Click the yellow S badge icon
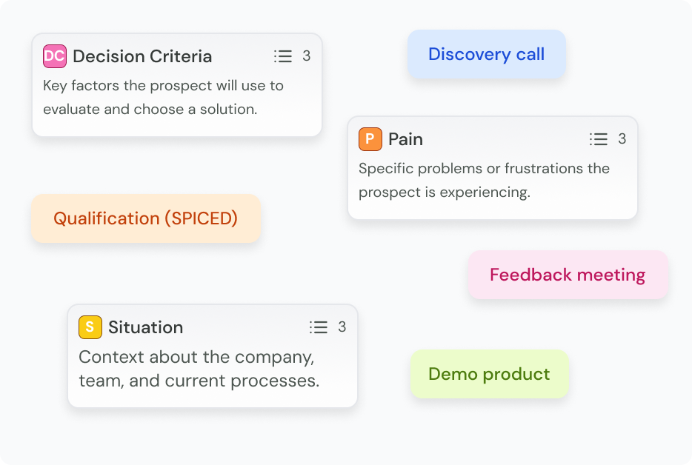This screenshot has height=465, width=692. pyautogui.click(x=90, y=327)
